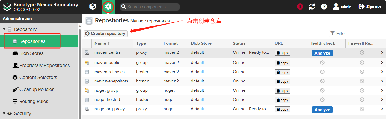Click the Health check column header
This screenshot has height=119, width=386.
(322, 43)
